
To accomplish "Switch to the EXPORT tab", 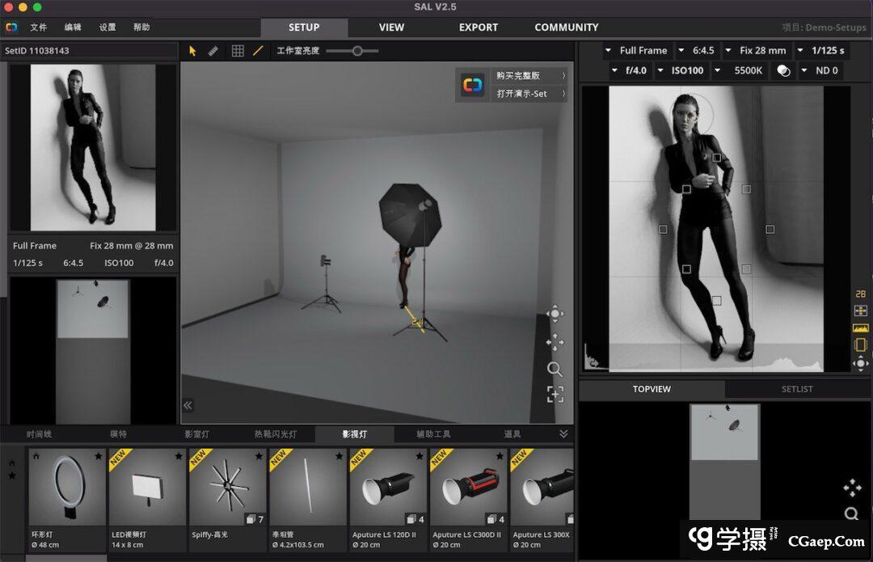I will coord(479,27).
